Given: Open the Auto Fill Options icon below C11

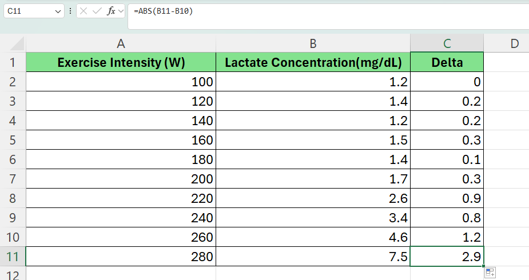Looking at the screenshot, I should [x=490, y=273].
